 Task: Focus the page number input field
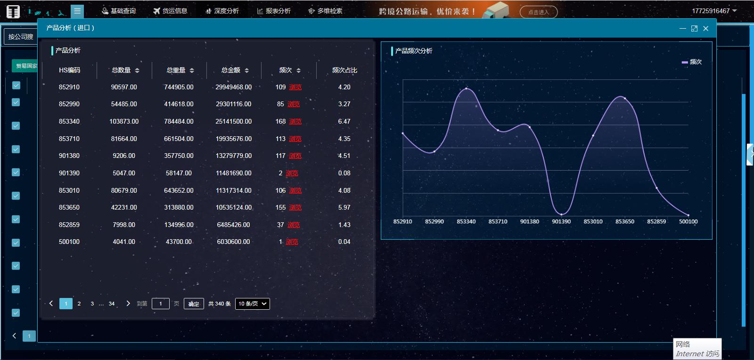tap(161, 304)
